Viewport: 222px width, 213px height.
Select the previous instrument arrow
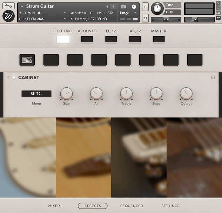tap(107, 7)
